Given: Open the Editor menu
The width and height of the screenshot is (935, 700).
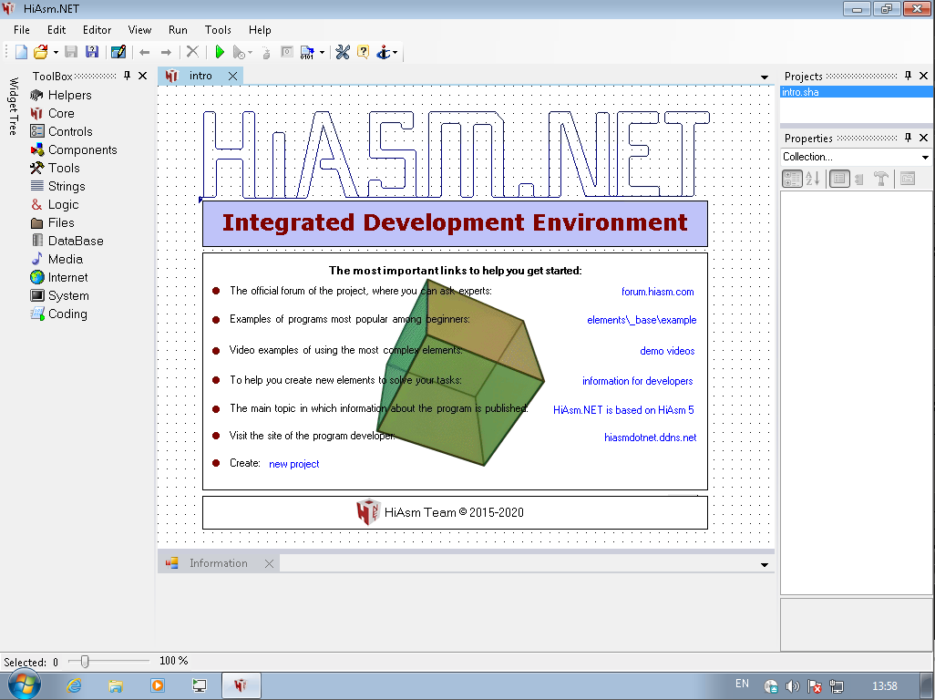Looking at the screenshot, I should [x=97, y=30].
